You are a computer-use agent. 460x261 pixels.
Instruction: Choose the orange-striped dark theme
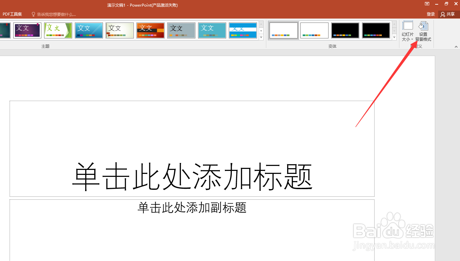coord(150,30)
